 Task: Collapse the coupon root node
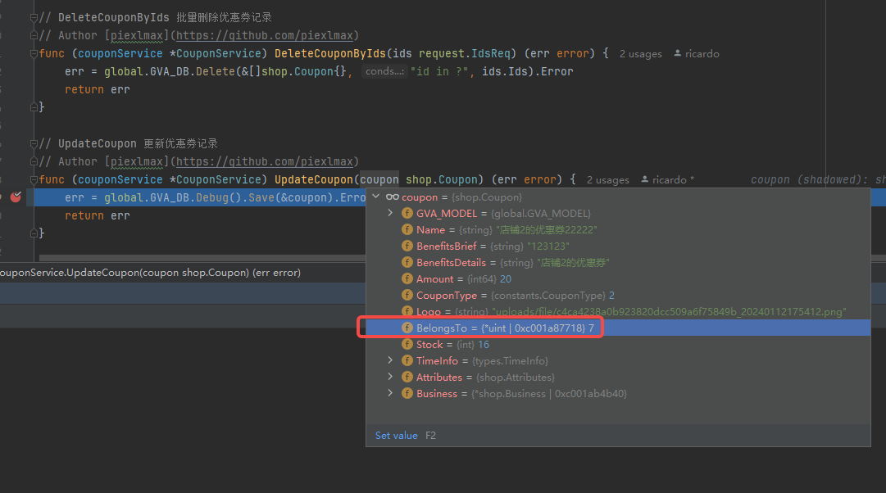[375, 197]
